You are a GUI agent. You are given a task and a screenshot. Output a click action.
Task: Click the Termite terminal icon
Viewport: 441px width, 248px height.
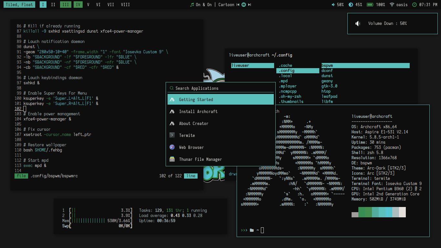pos(172,135)
